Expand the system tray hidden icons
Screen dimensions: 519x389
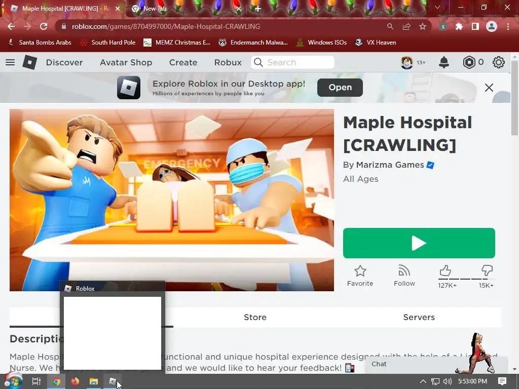coord(423,381)
